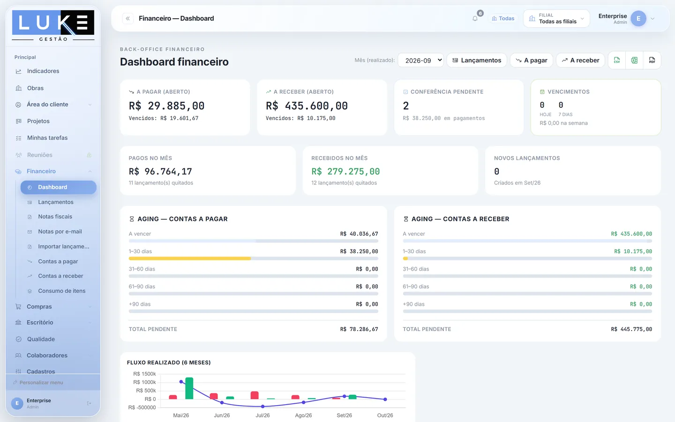
Task: Click the A receber header button
Action: (x=580, y=60)
